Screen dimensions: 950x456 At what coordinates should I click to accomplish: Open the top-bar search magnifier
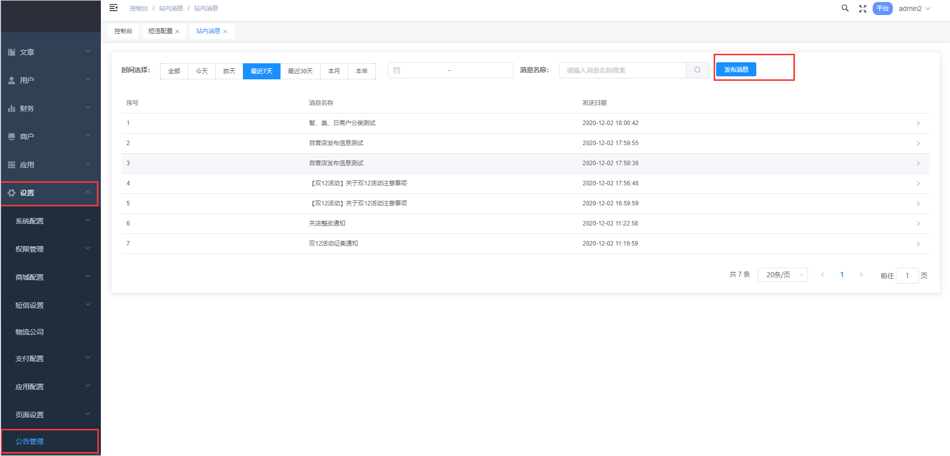pos(845,9)
